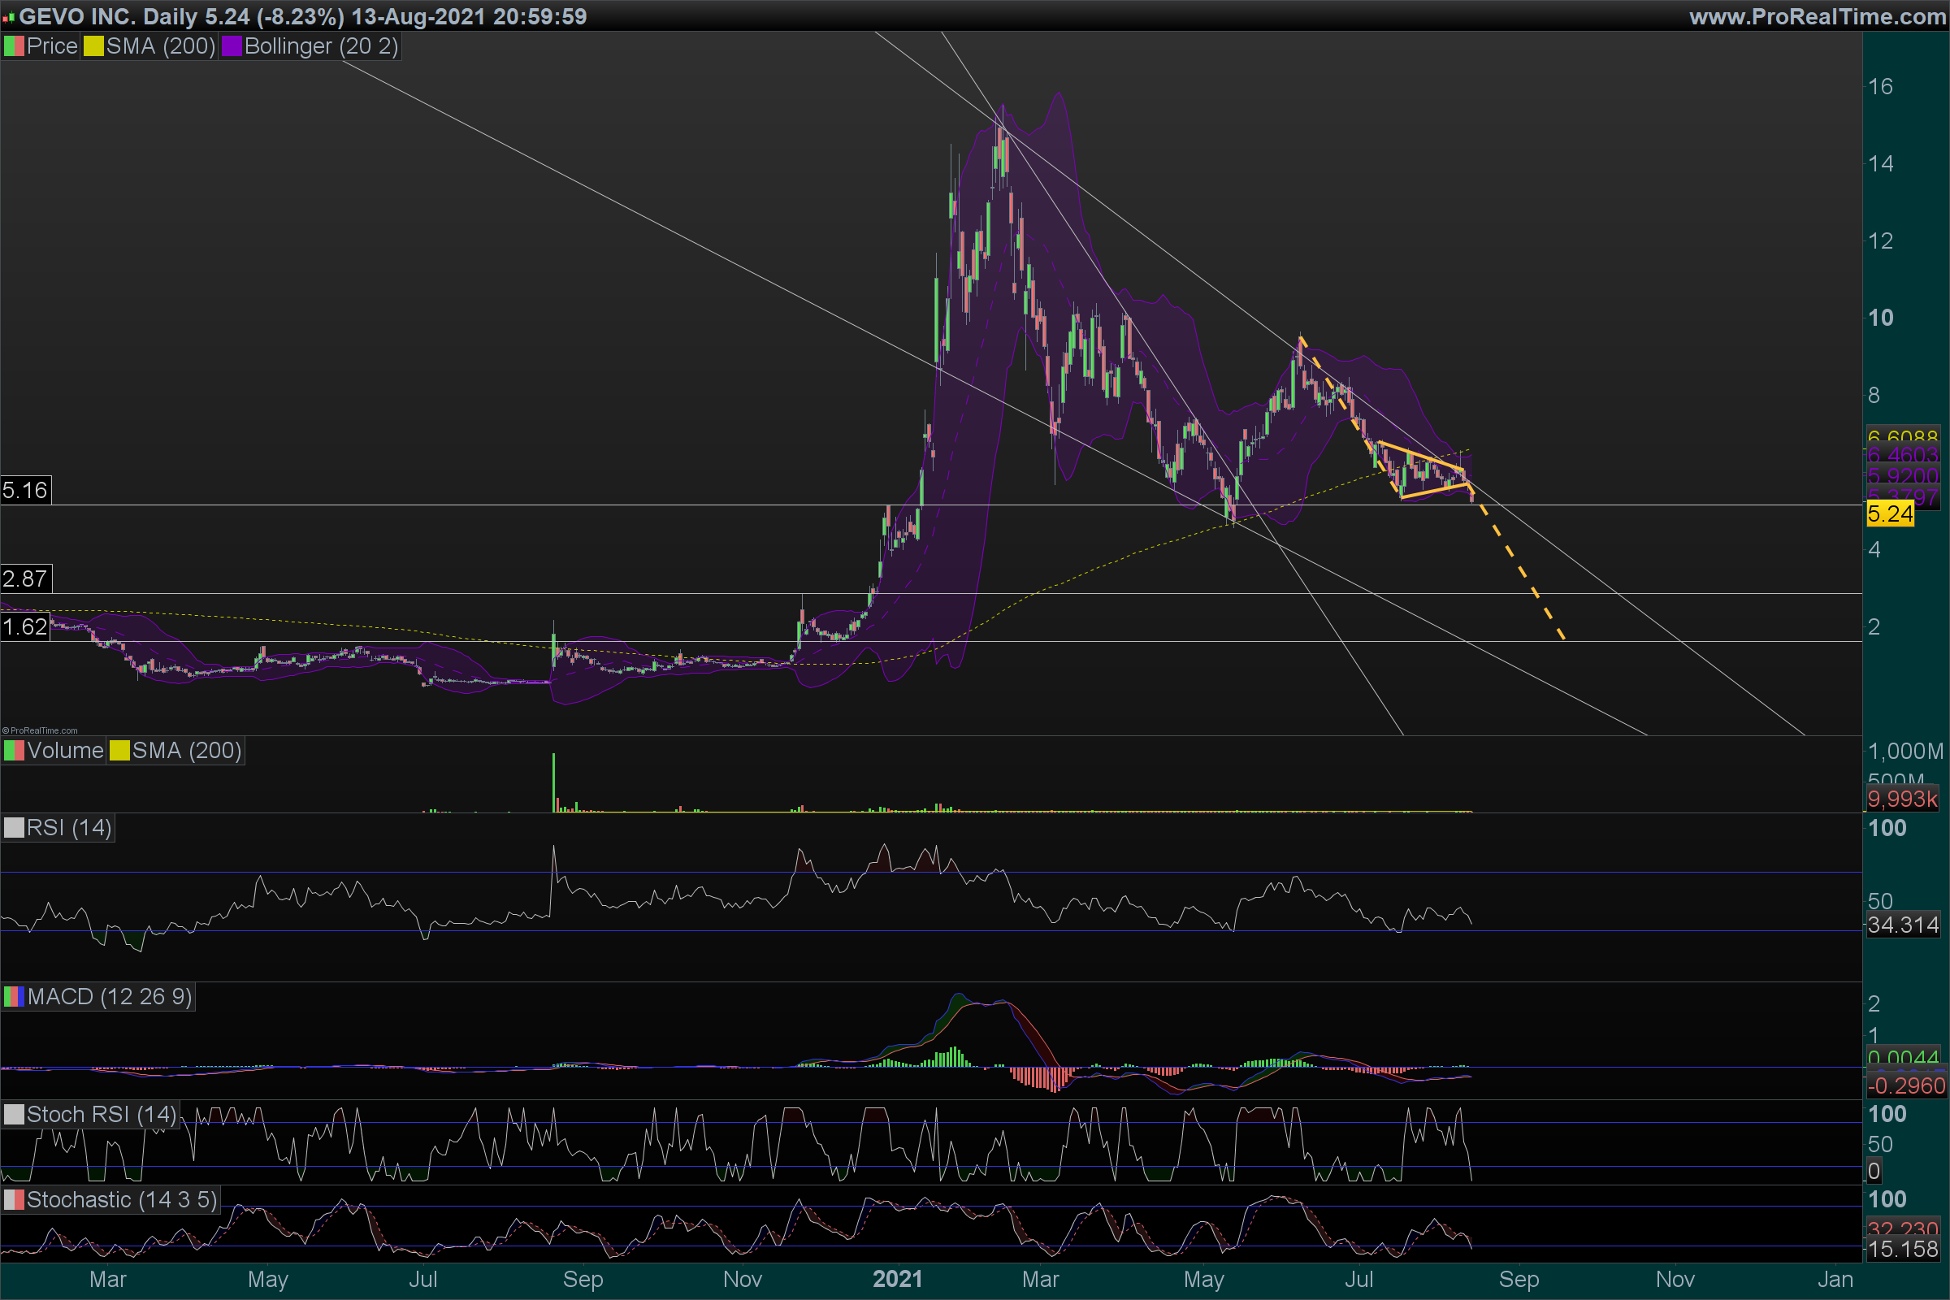Screen dimensions: 1950x1300
Task: Select the 2.87 support level label
Action: pyautogui.click(x=25, y=578)
